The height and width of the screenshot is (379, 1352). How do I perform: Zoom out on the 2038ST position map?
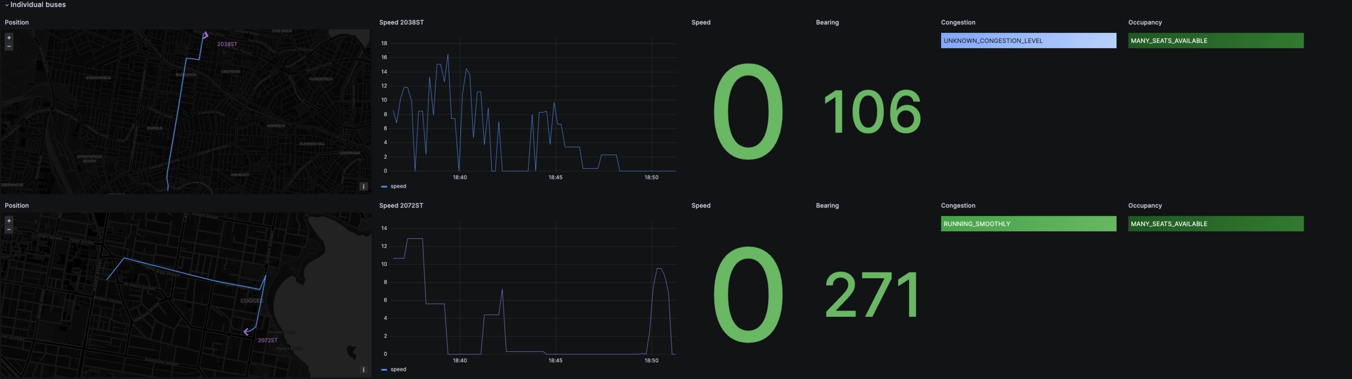click(9, 46)
